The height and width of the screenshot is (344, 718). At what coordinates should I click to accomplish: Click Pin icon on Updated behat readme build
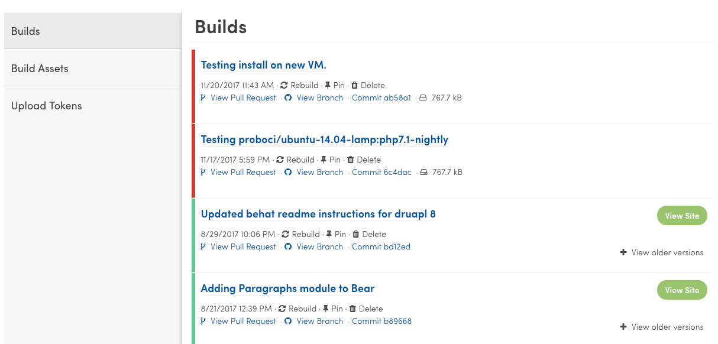pos(329,234)
